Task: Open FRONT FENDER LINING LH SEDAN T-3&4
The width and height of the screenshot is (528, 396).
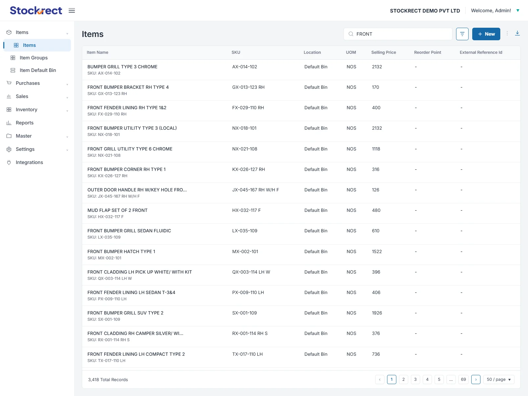Action: click(131, 292)
